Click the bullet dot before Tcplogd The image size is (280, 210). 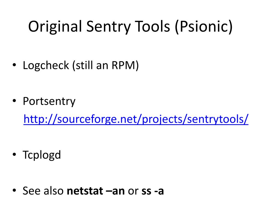(x=14, y=154)
